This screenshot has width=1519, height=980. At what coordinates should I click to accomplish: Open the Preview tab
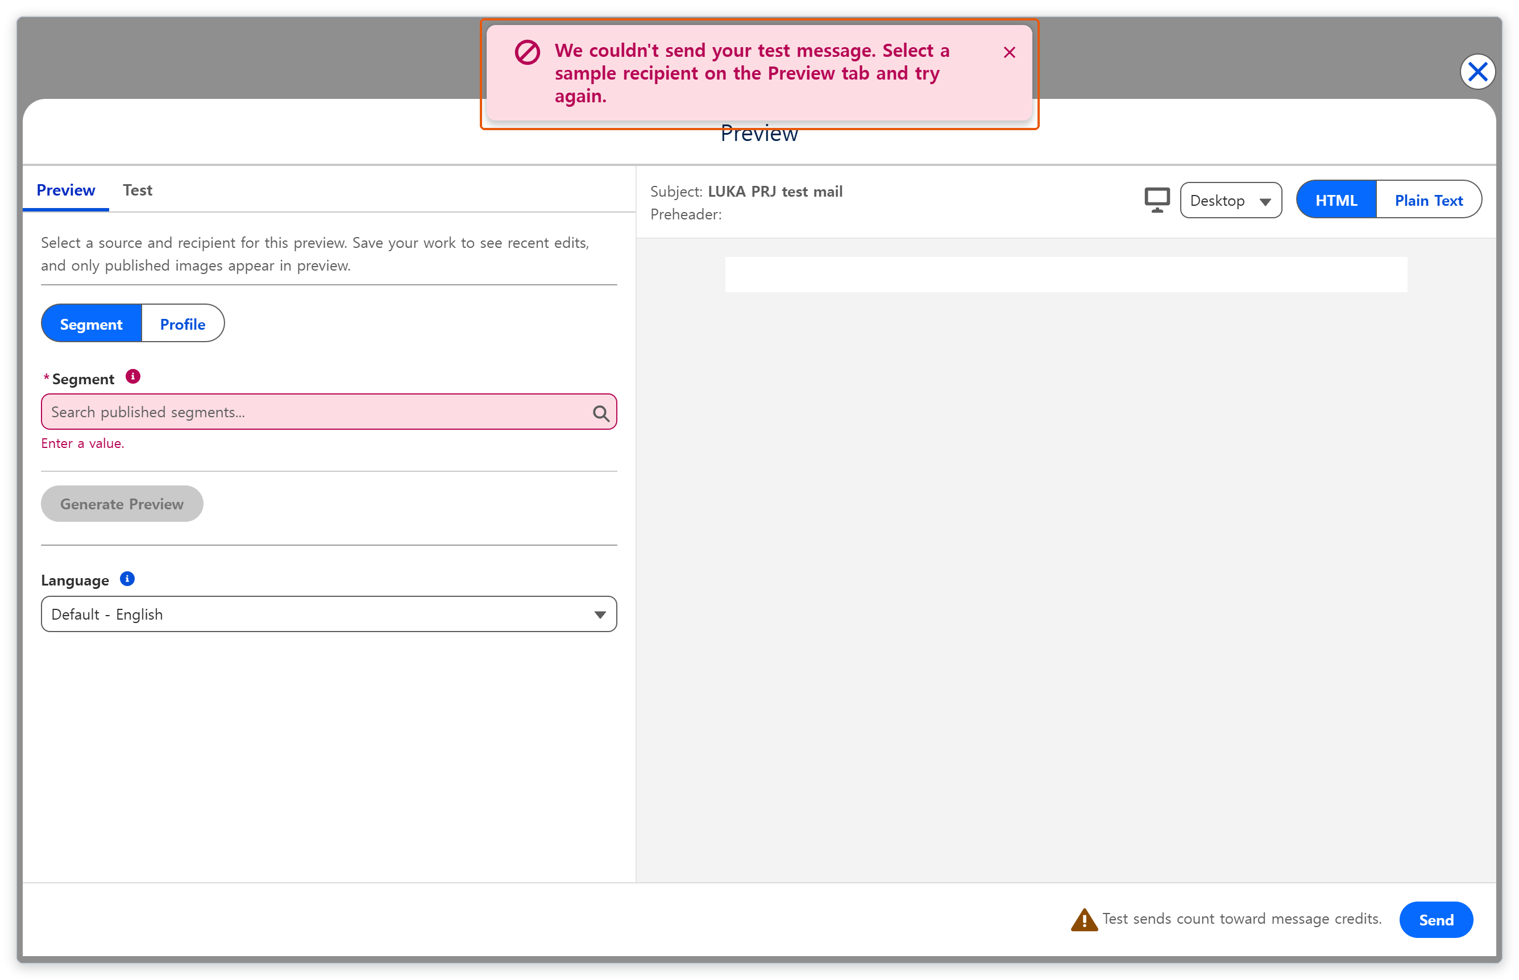(x=65, y=190)
